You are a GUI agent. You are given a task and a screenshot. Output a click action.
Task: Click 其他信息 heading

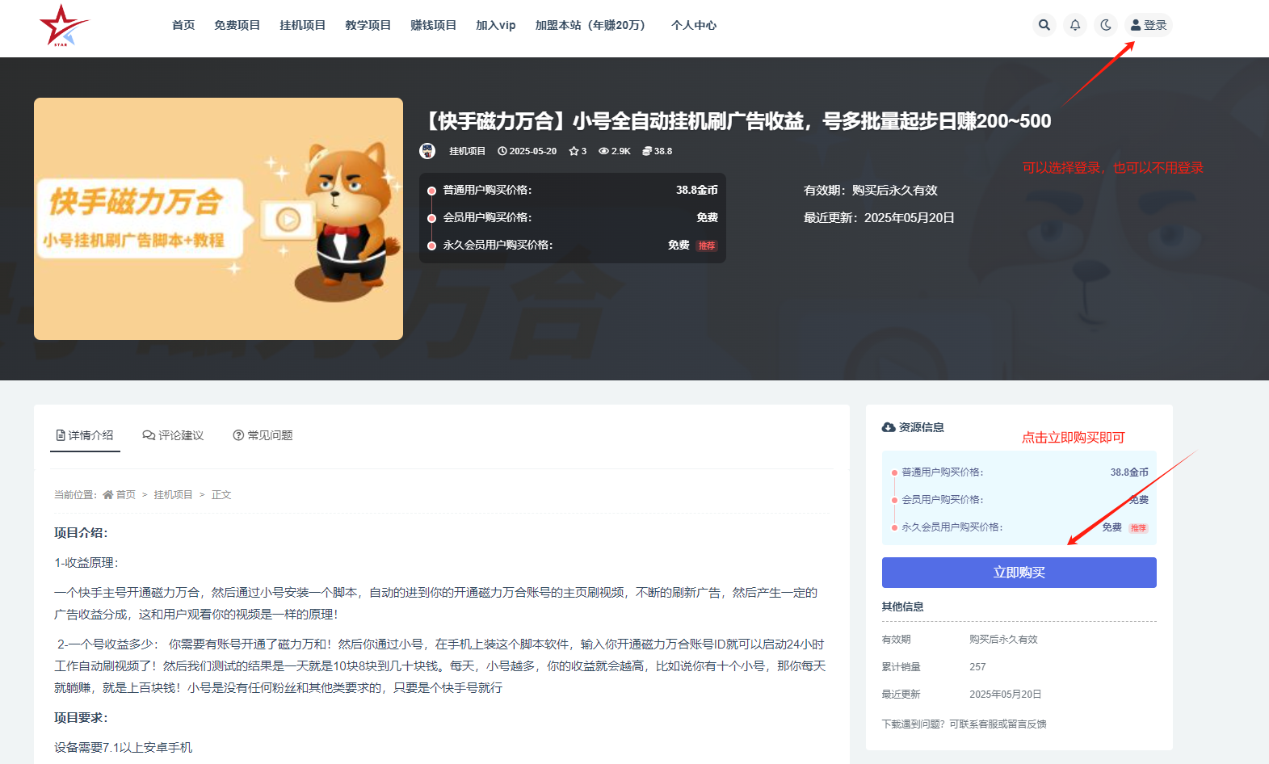pyautogui.click(x=903, y=607)
